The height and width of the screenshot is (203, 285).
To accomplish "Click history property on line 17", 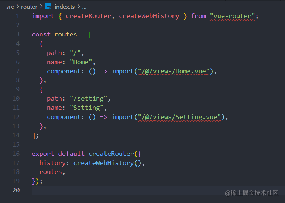I will click(x=52, y=163).
